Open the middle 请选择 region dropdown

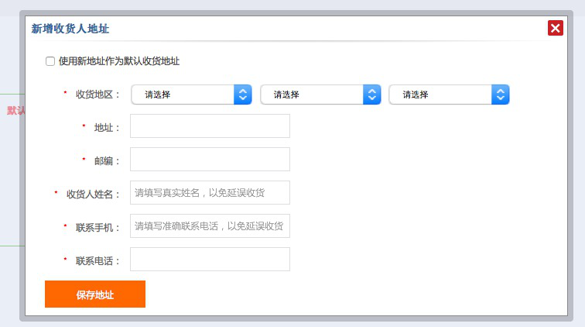click(x=312, y=95)
